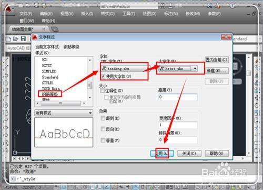Click the AutoCAD icon in dialog title bar

pyautogui.click(x=35, y=37)
